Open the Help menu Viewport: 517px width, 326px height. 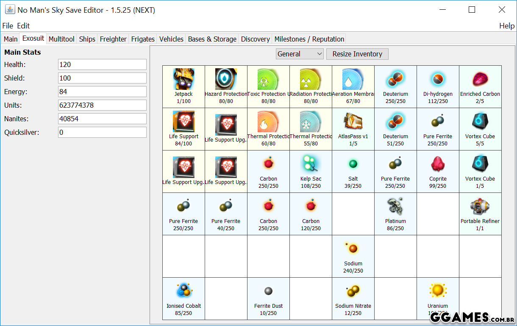[x=506, y=26]
